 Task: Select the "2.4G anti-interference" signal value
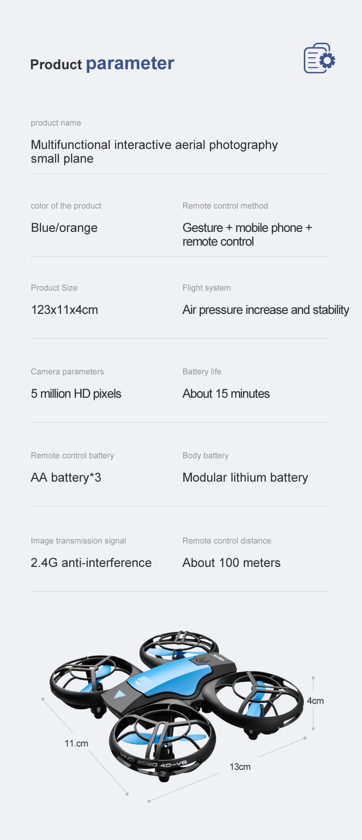click(91, 563)
